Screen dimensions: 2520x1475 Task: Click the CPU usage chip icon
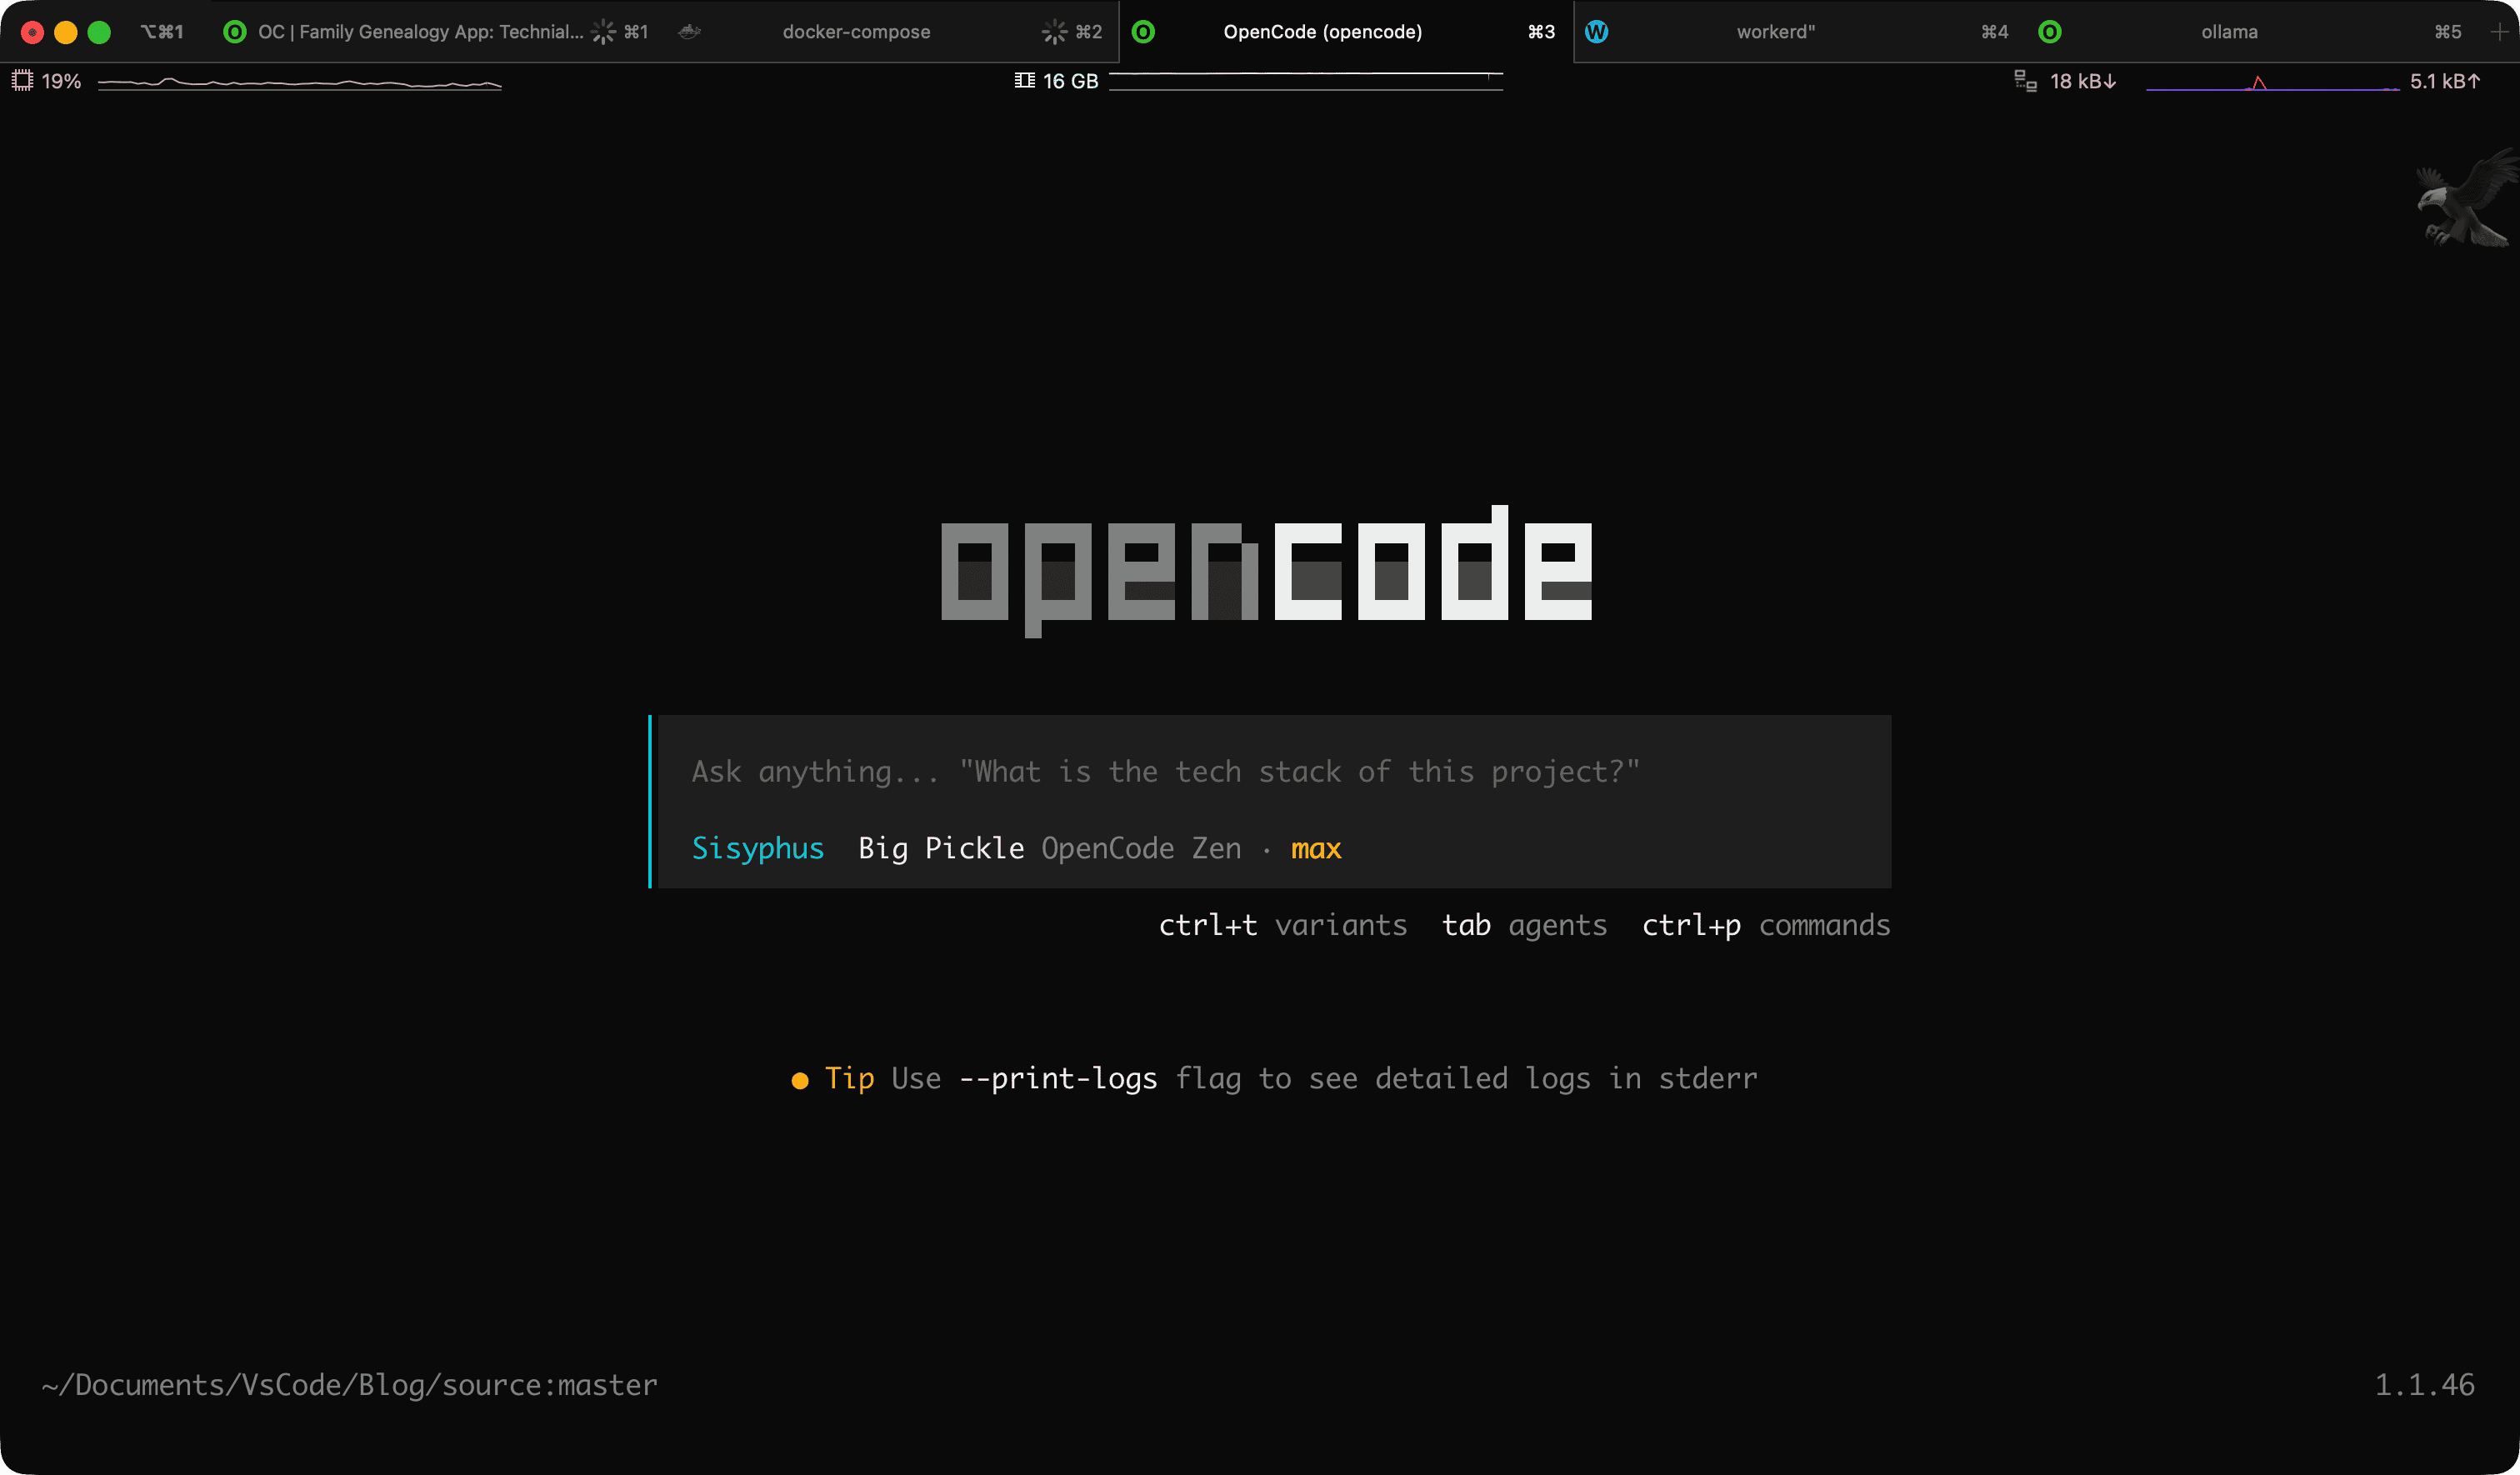pos(22,81)
